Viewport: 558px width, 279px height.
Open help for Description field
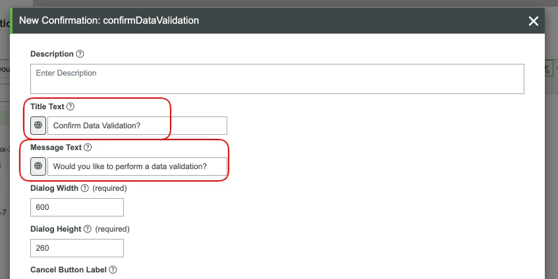click(x=80, y=54)
